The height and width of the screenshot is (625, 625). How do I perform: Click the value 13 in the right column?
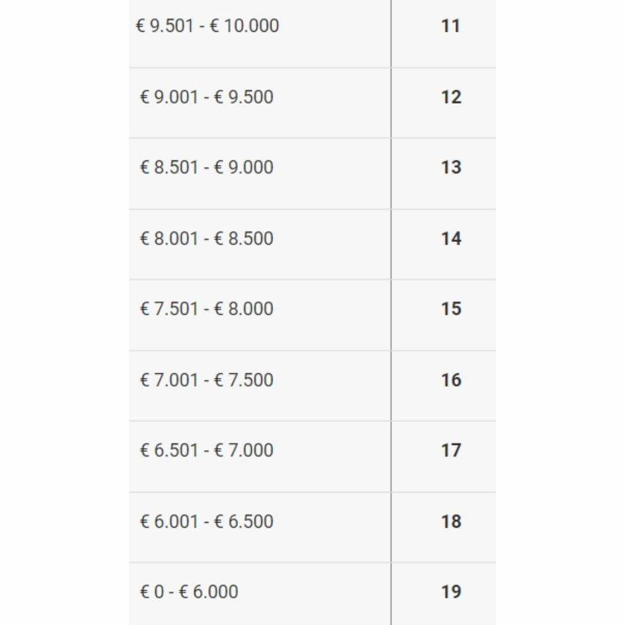click(451, 167)
